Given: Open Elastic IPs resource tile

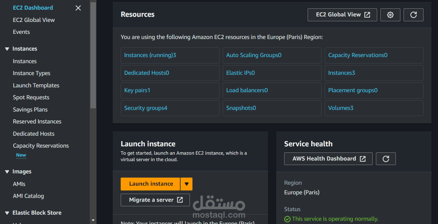Looking at the screenshot, I should 272,73.
